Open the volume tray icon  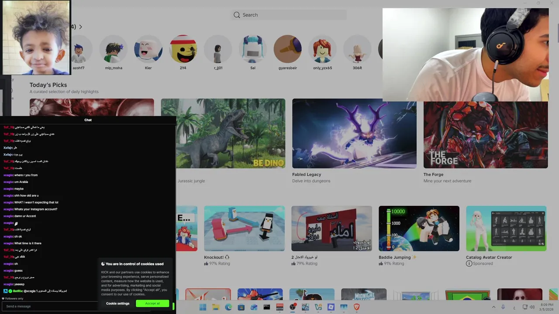coord(532,307)
